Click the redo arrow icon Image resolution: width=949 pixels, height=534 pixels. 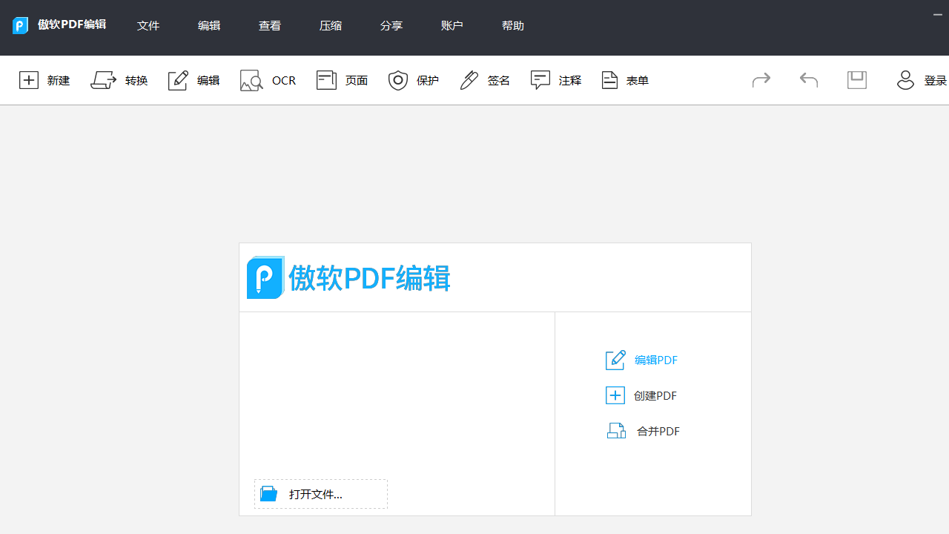coord(761,79)
